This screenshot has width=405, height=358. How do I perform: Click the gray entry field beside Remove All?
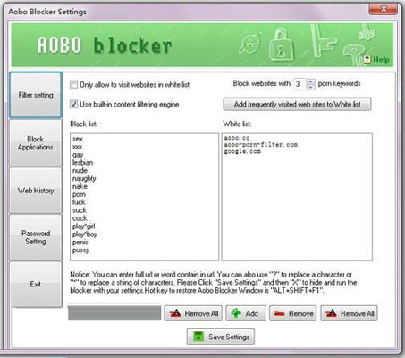[x=114, y=313]
